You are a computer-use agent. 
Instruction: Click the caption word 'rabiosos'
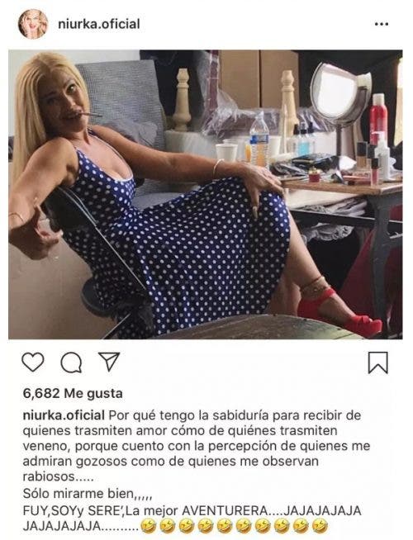[49, 476]
